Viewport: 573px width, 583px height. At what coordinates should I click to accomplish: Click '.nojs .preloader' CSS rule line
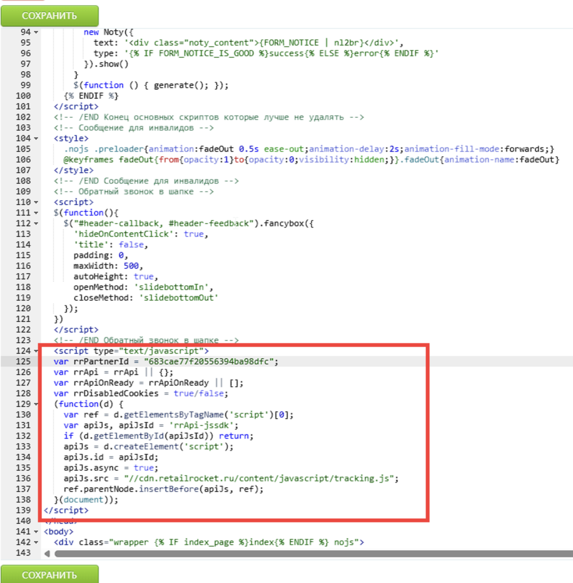[x=309, y=149]
